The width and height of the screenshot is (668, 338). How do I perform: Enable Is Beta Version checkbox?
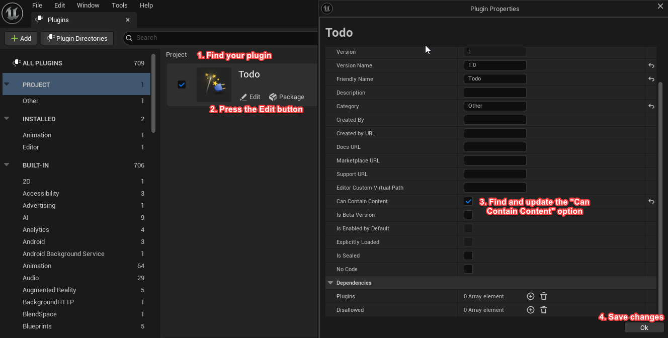tap(468, 215)
